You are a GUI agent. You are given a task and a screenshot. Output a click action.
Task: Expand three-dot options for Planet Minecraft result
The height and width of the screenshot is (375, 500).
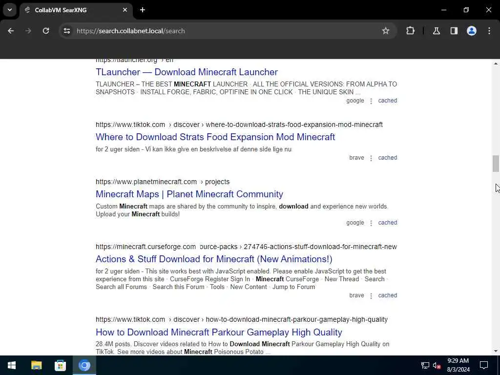371,223
